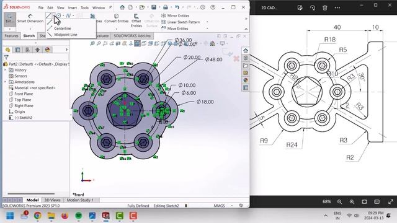The image size is (397, 223).
Task: Click the Offset Entities tool
Action: (136, 20)
